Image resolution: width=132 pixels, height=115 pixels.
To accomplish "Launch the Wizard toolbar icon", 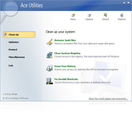I will point(105,15).
